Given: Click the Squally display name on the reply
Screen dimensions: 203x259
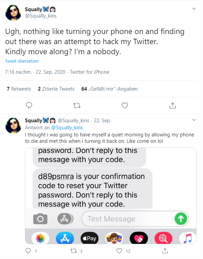Looking at the screenshot, I should tap(34, 121).
